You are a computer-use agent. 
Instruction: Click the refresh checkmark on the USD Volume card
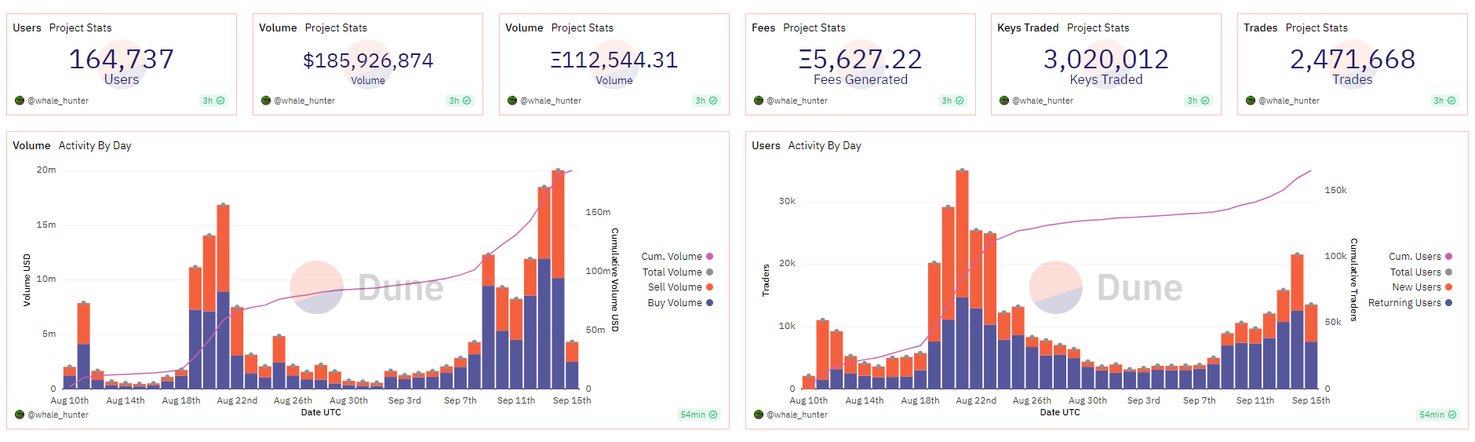pyautogui.click(x=467, y=100)
